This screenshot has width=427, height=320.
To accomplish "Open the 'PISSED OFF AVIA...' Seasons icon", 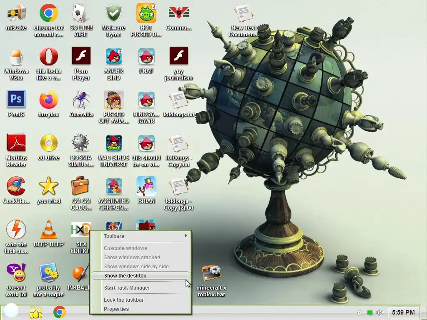I will (x=113, y=100).
